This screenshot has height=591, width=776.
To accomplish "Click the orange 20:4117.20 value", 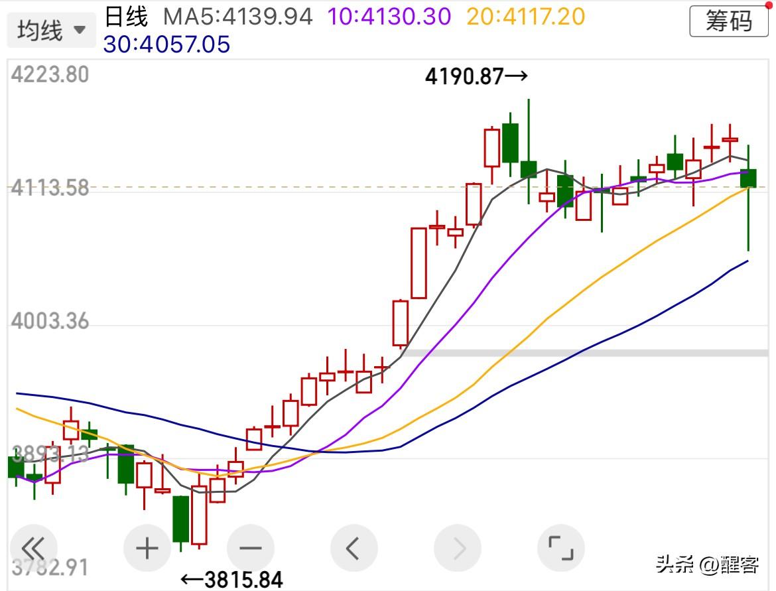I will pyautogui.click(x=525, y=17).
